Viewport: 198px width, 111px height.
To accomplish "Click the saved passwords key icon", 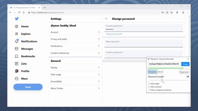I will pyautogui.click(x=163, y=12).
